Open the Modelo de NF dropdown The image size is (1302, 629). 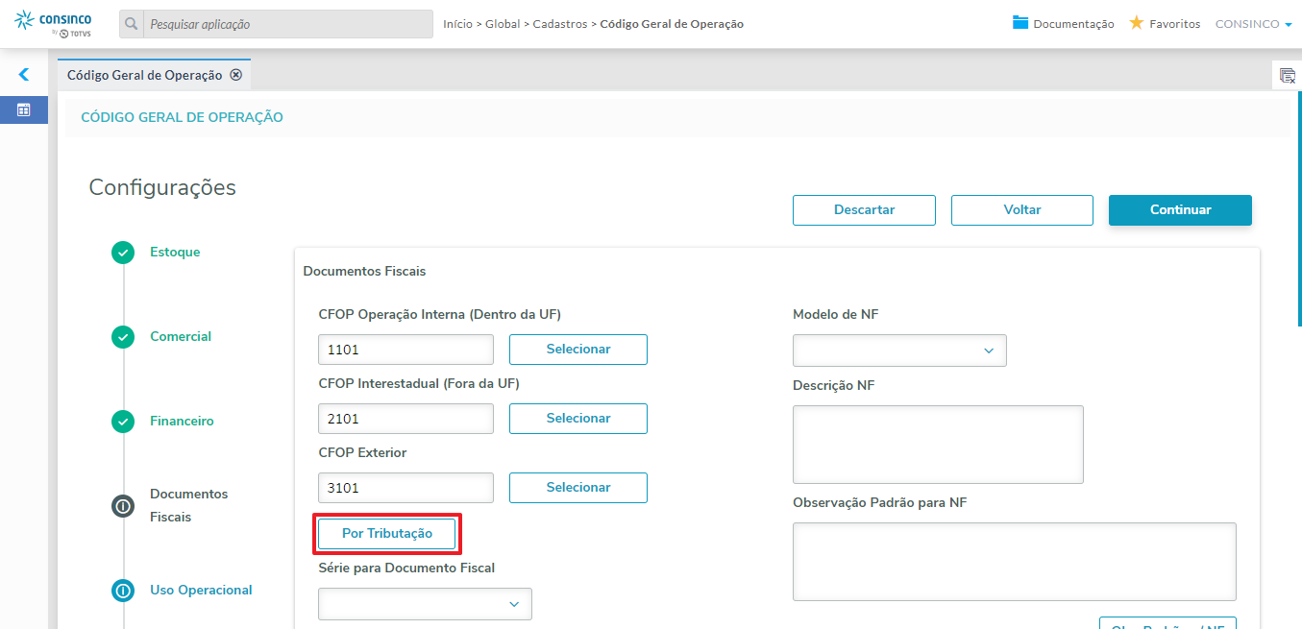click(x=899, y=351)
